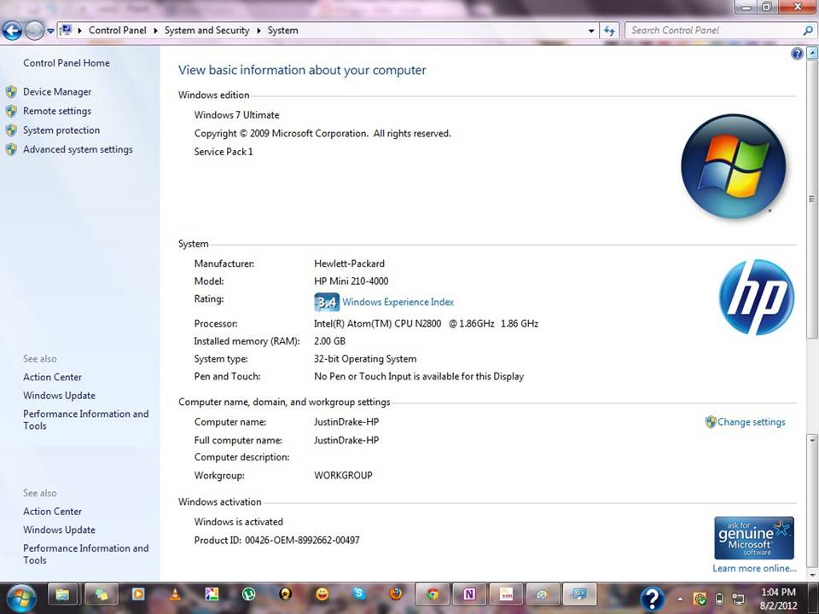819x614 pixels.
Task: Click the Windows 7 logo orb
Action: [x=734, y=166]
